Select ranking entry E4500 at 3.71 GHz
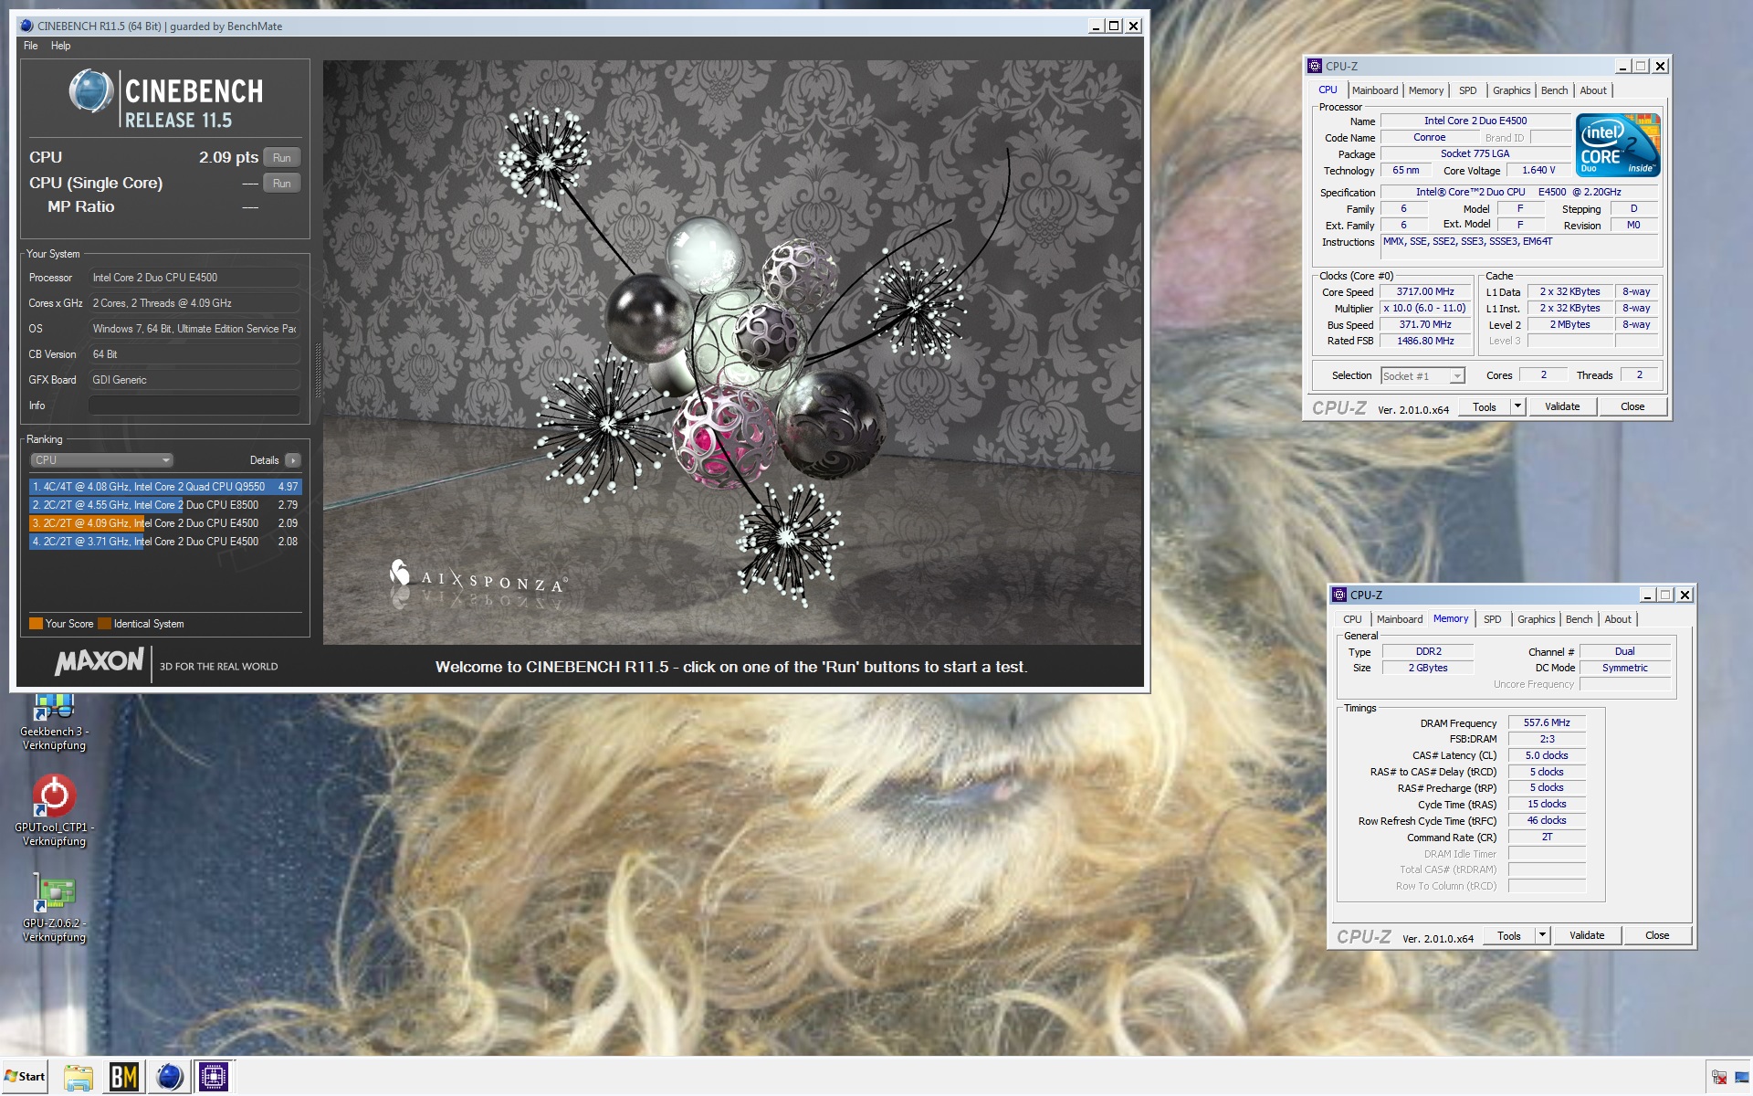Viewport: 1753px width, 1096px height. coord(165,542)
